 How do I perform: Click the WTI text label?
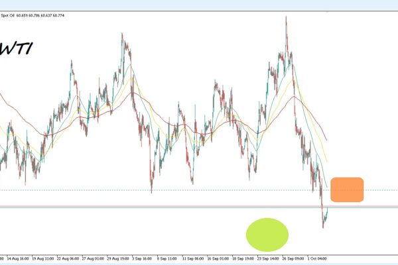point(19,48)
